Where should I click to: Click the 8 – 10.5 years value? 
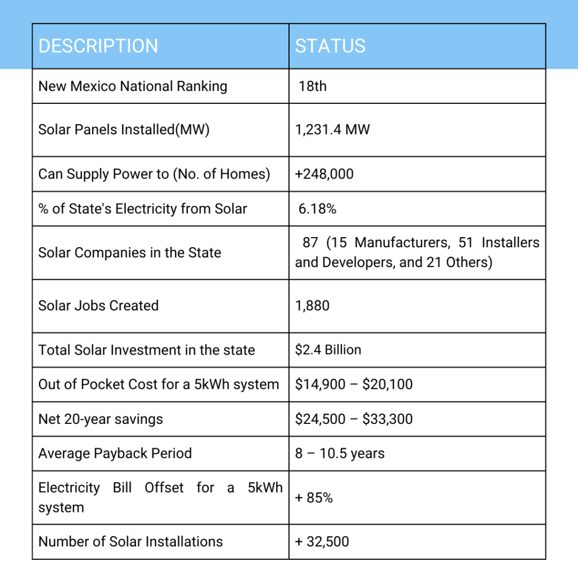(340, 454)
